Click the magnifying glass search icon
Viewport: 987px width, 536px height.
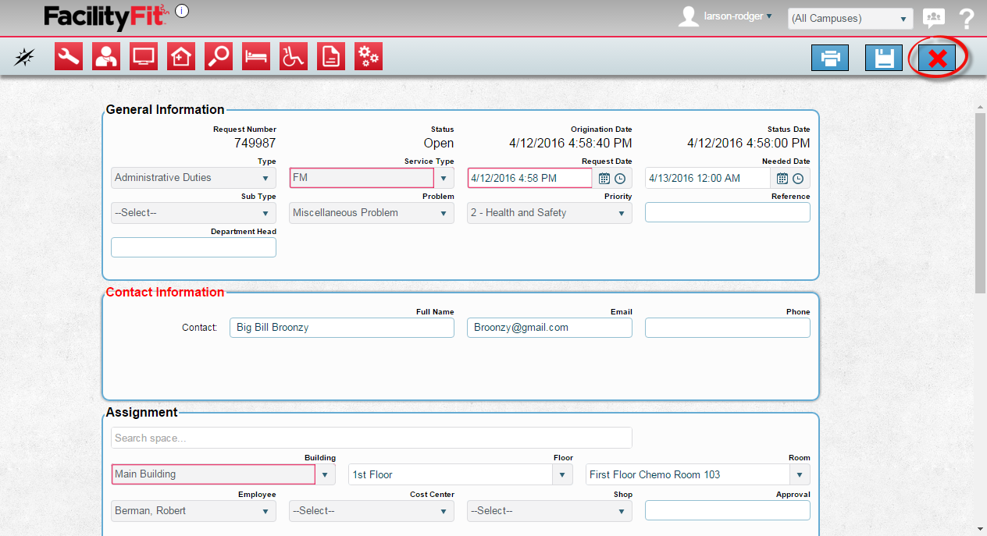coord(219,57)
